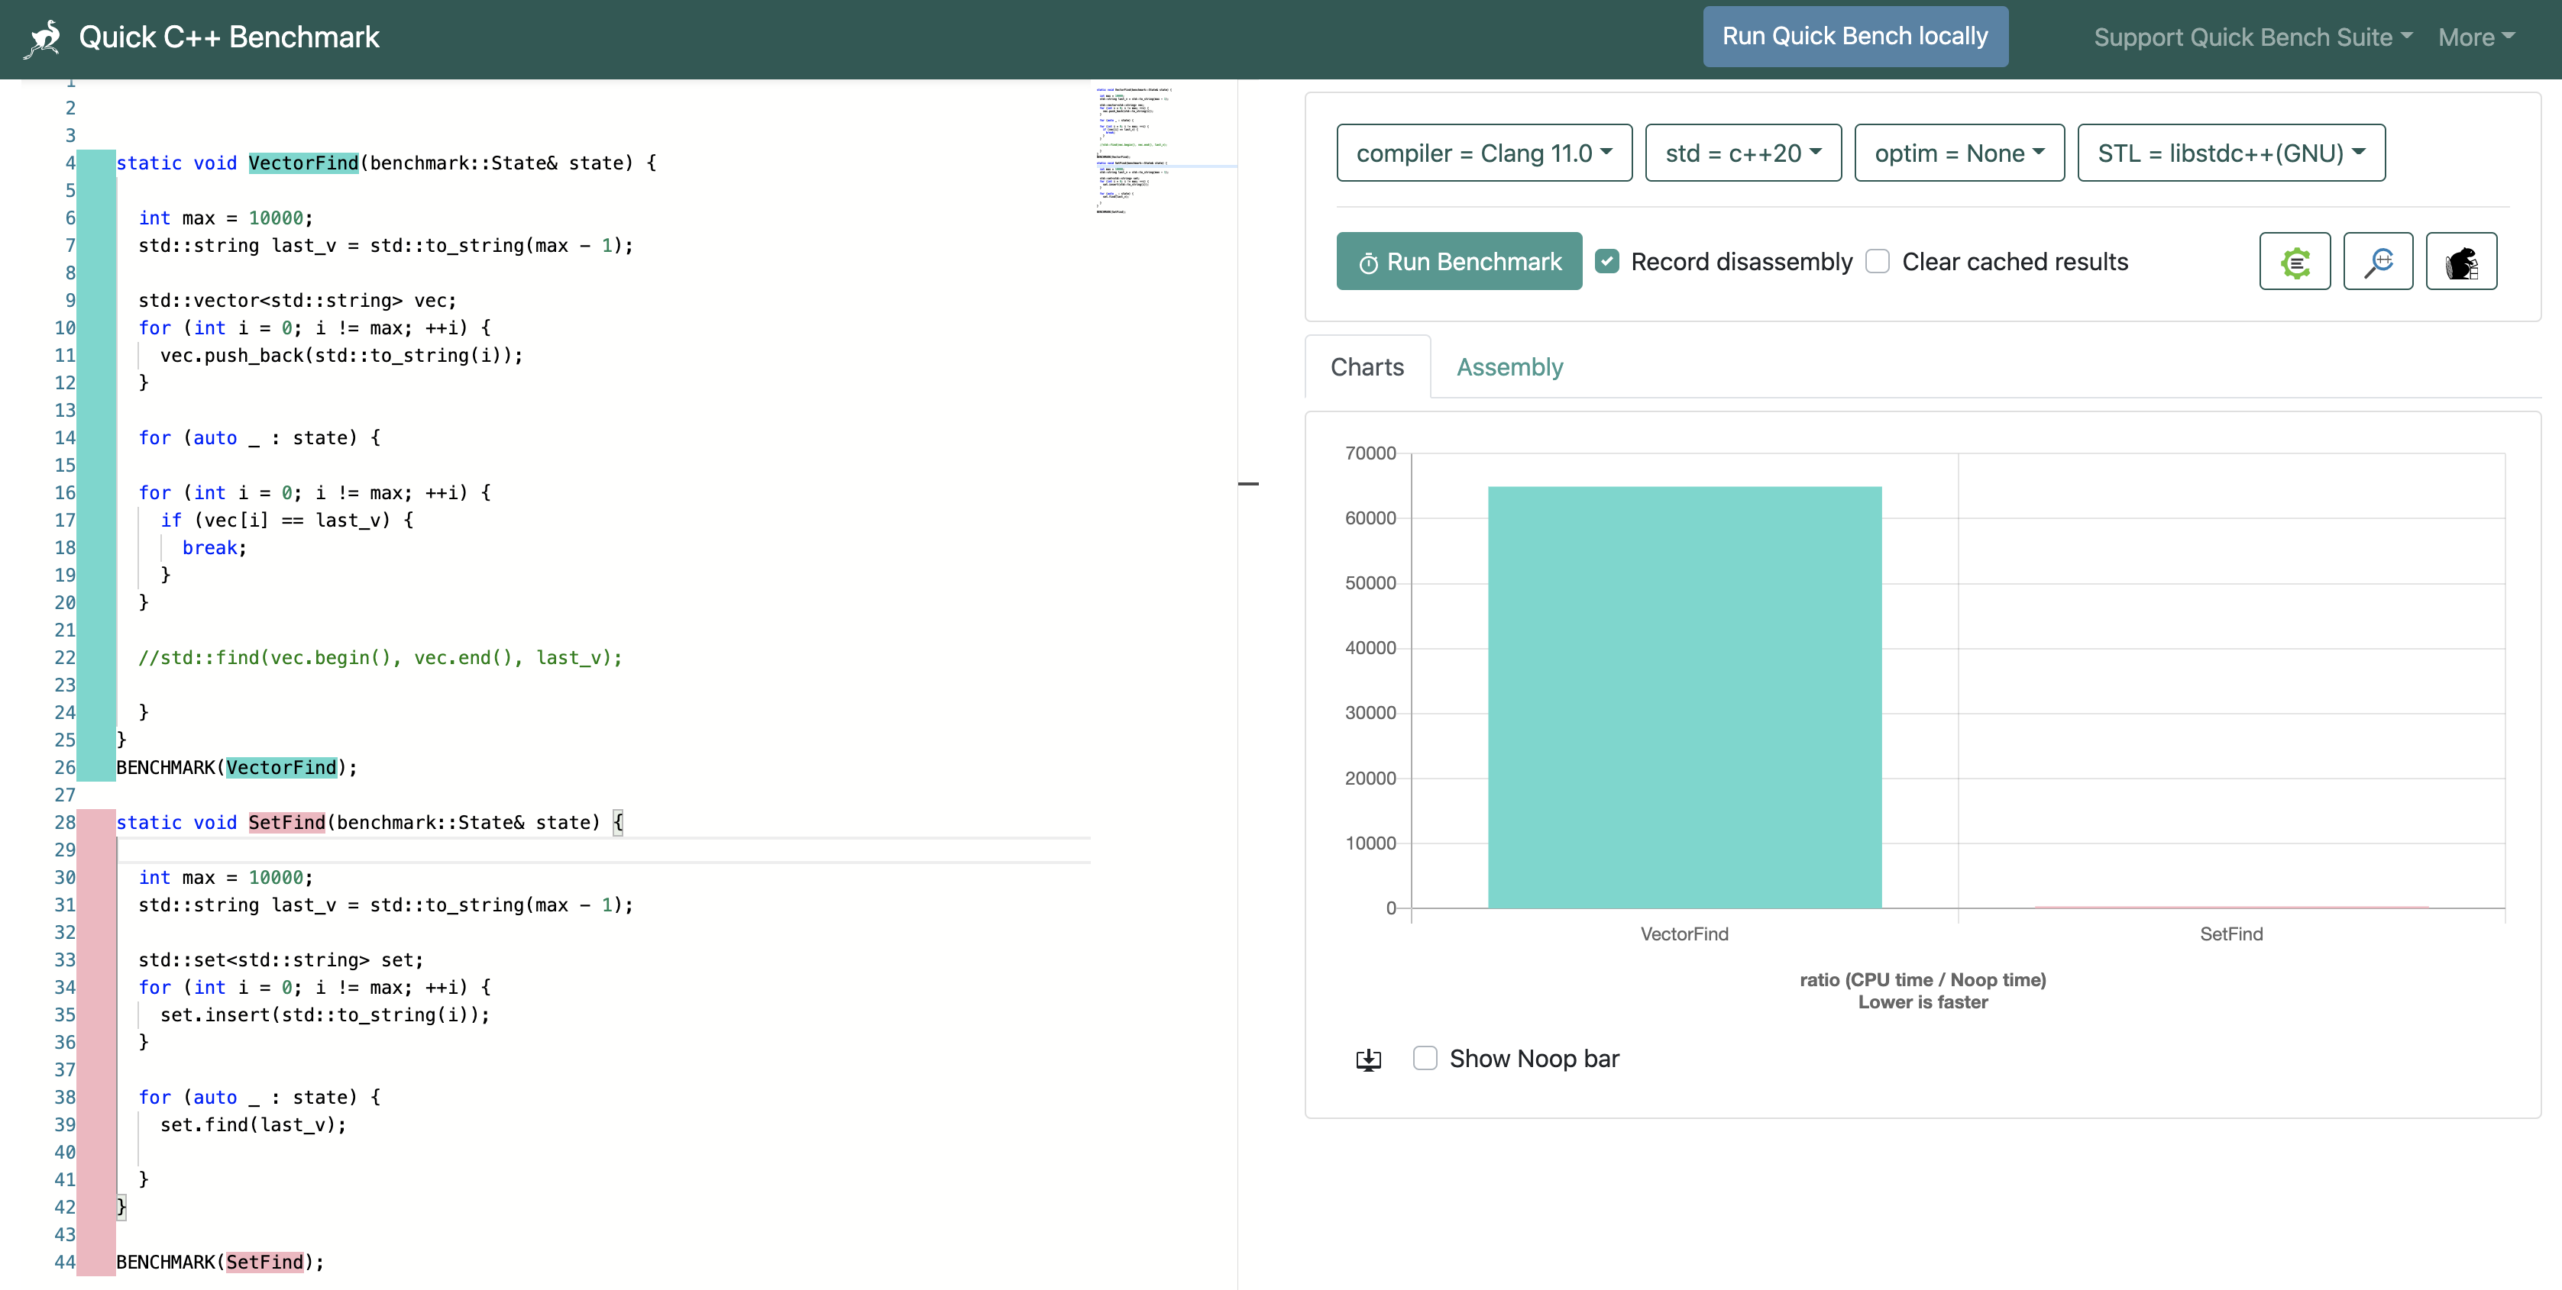The height and width of the screenshot is (1290, 2562).
Task: Click the teal VectorFind bar in chart
Action: click(1684, 697)
